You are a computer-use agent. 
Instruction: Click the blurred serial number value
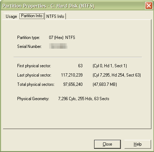click(x=58, y=46)
